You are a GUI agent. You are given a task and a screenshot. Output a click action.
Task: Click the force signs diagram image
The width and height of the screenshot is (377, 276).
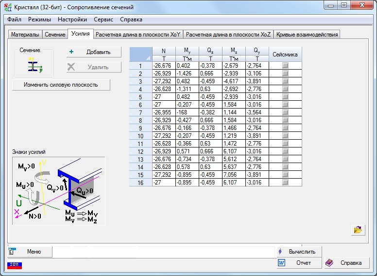59,190
